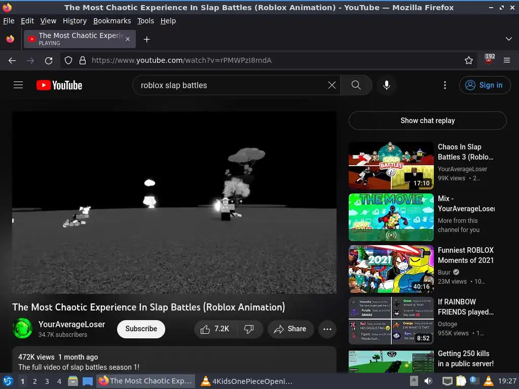
Task: Open Chaos In Slap Battles 3 thumbnail
Action: point(391,166)
